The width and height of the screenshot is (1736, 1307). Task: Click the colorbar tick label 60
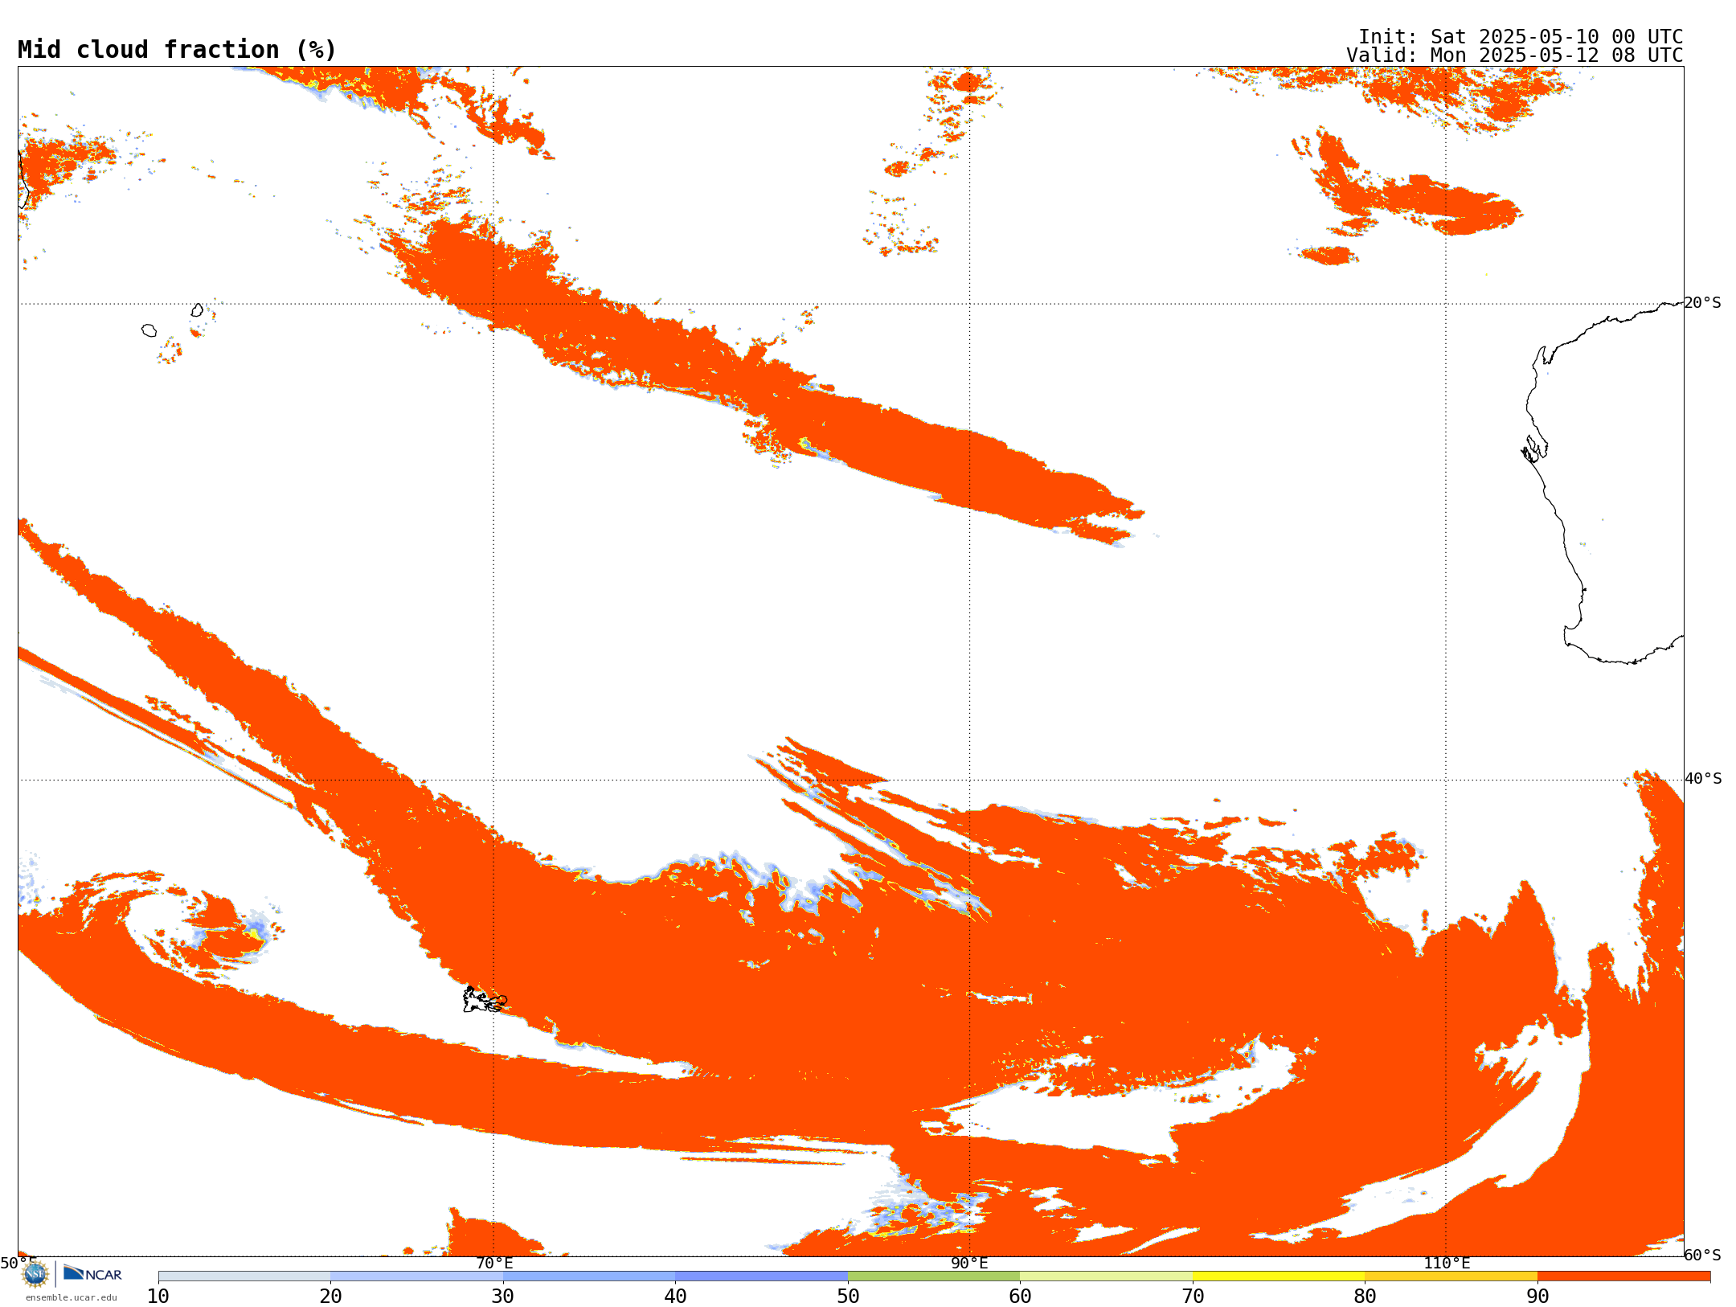[x=1020, y=1296]
